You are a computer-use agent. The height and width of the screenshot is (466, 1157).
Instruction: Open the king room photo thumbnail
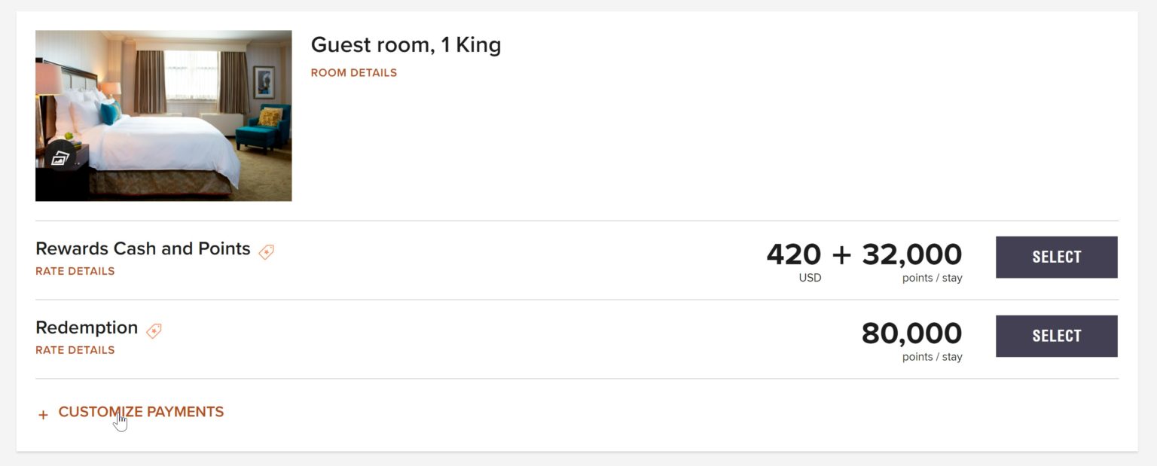coord(163,115)
